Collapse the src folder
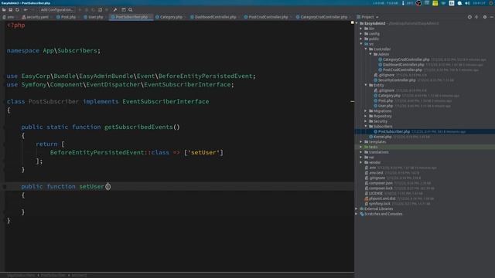 (x=361, y=44)
